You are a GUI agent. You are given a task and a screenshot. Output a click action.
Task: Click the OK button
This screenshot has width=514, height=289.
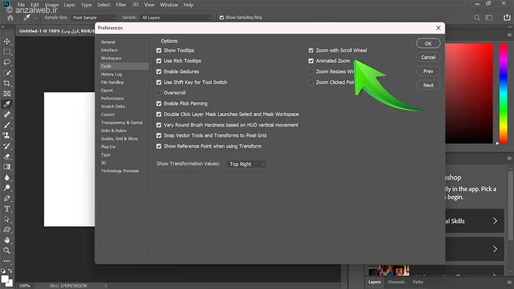click(428, 43)
